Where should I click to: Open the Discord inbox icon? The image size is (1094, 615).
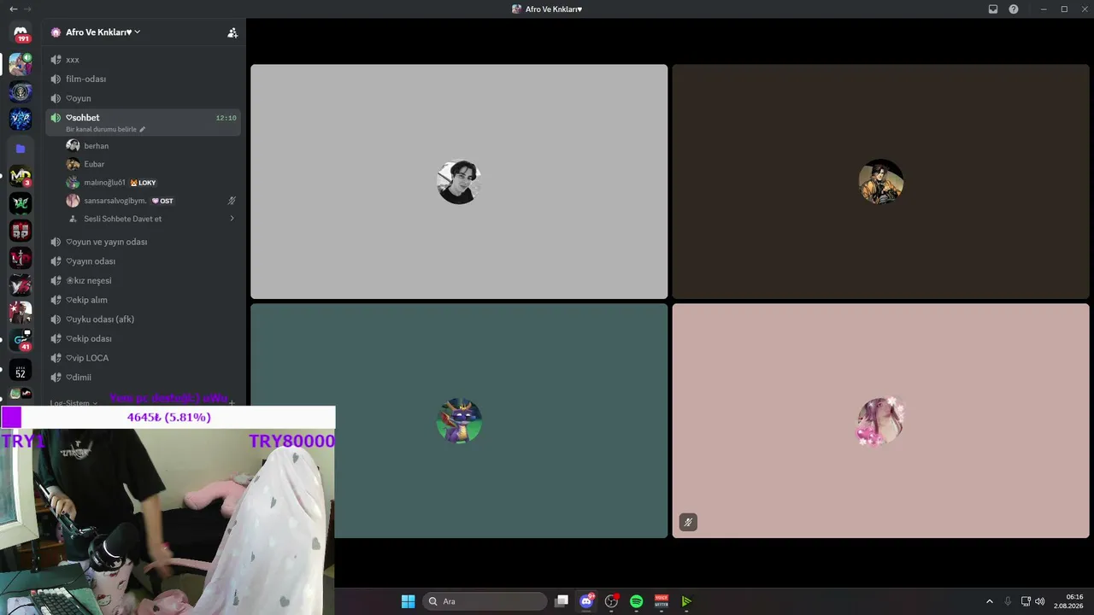pos(993,9)
